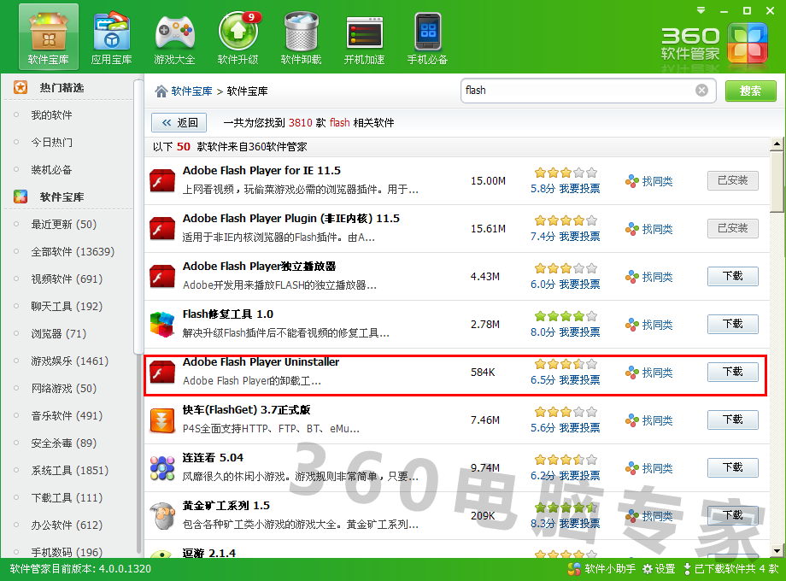The image size is (786, 581).
Task: Select 全部软件 (13639) category
Action: (73, 252)
